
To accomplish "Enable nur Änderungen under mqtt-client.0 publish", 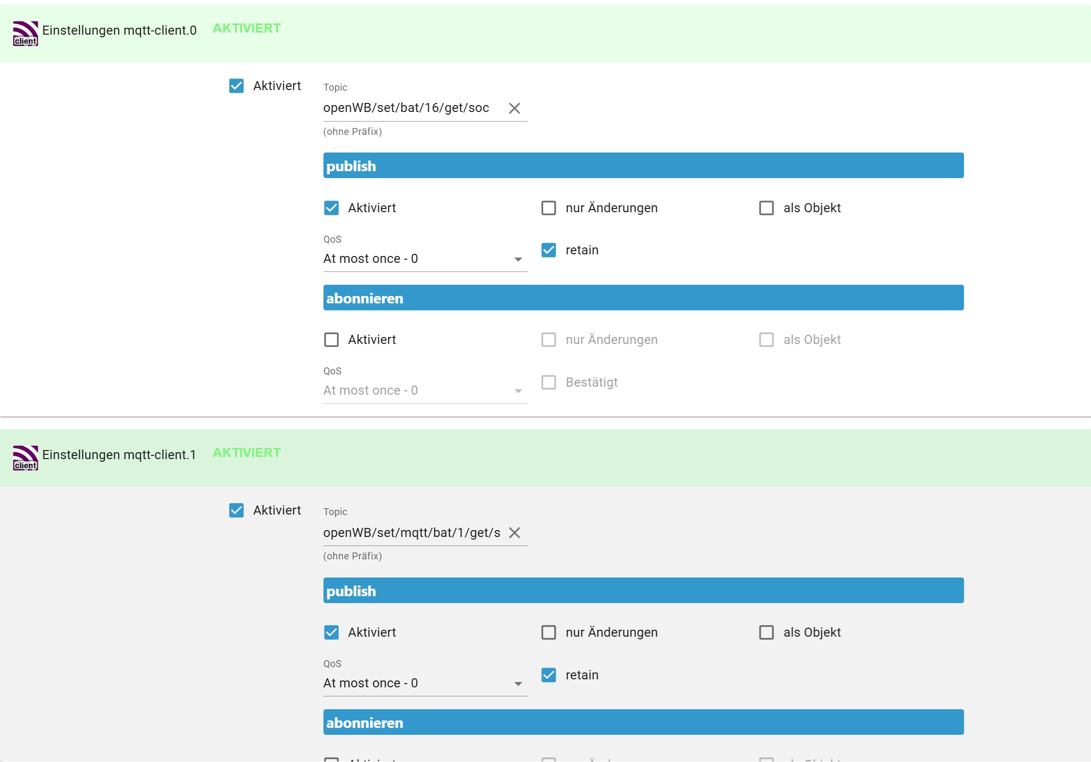I will (549, 208).
